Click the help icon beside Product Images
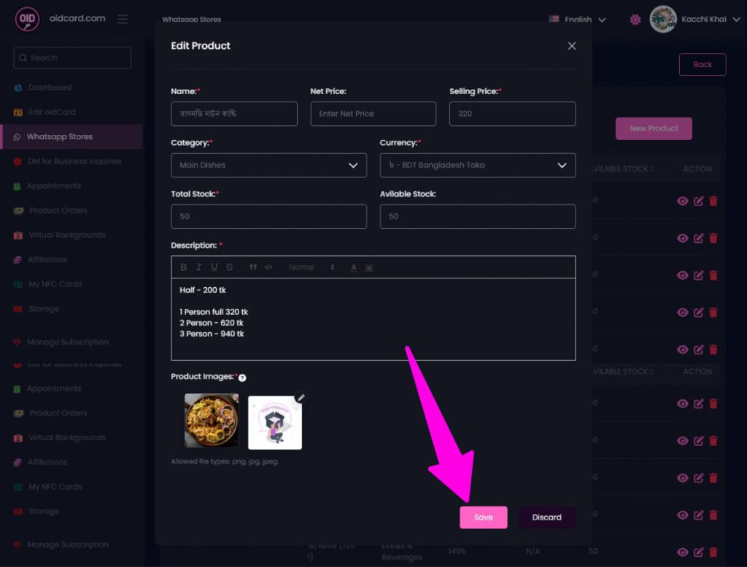747x567 pixels. (242, 378)
